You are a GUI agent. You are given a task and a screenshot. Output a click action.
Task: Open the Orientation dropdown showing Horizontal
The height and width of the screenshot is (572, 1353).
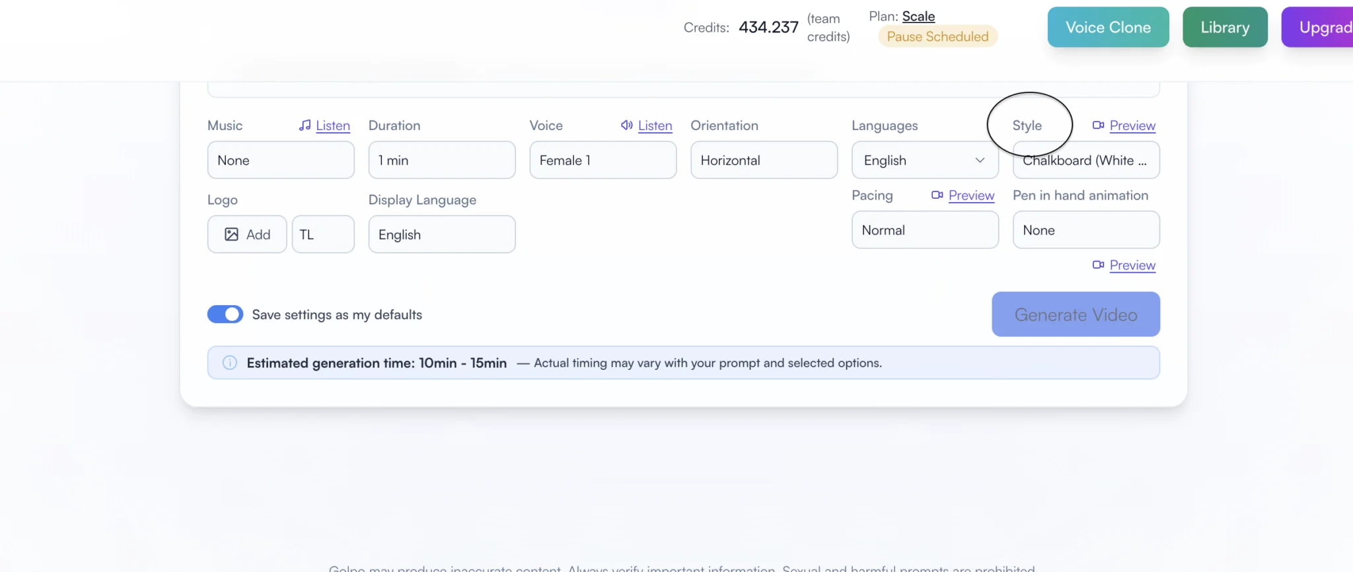[x=764, y=160]
